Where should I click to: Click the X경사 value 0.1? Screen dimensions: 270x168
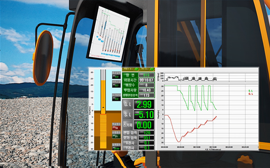(x=147, y=143)
